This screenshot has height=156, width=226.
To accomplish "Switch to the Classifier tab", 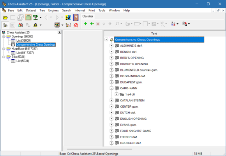I will [88, 16].
